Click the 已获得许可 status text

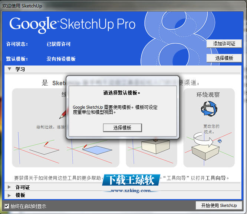(x=59, y=44)
